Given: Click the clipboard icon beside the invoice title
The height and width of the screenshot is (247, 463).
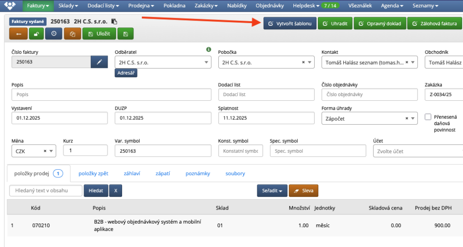Looking at the screenshot, I should (x=114, y=22).
